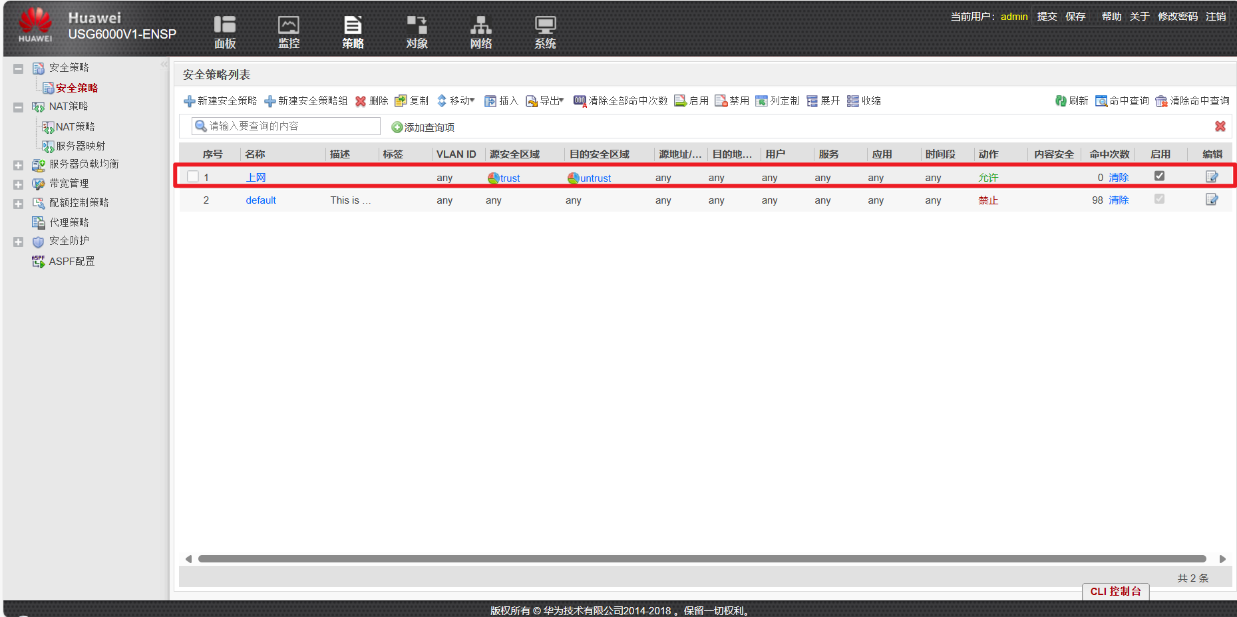Edit the 上网 policy via its pencil icon
The height and width of the screenshot is (617, 1237).
pos(1212,176)
